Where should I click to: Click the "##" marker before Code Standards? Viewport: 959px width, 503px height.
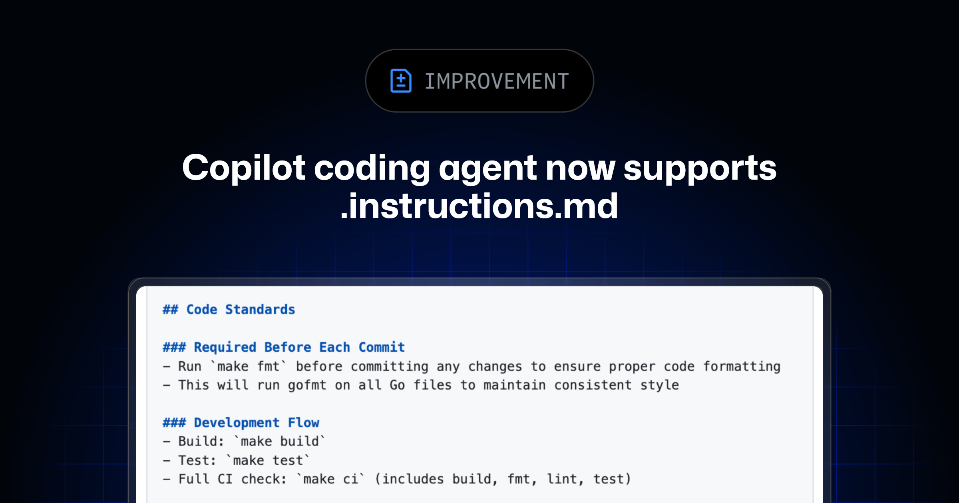(170, 309)
